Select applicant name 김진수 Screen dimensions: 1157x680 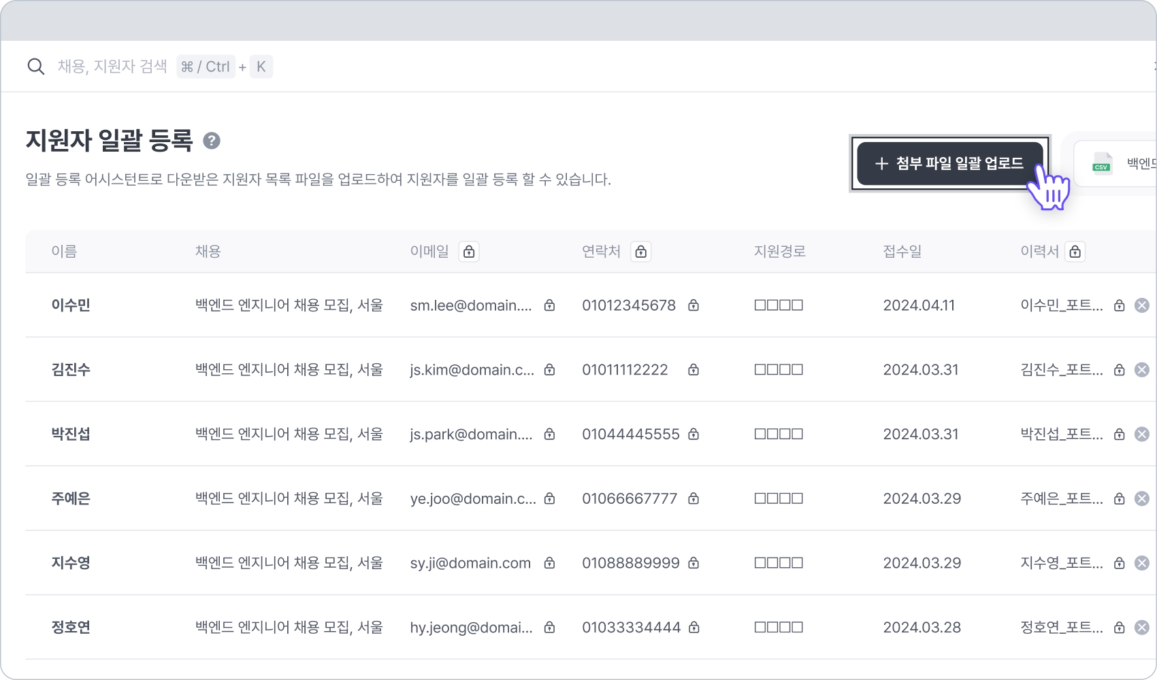point(71,370)
